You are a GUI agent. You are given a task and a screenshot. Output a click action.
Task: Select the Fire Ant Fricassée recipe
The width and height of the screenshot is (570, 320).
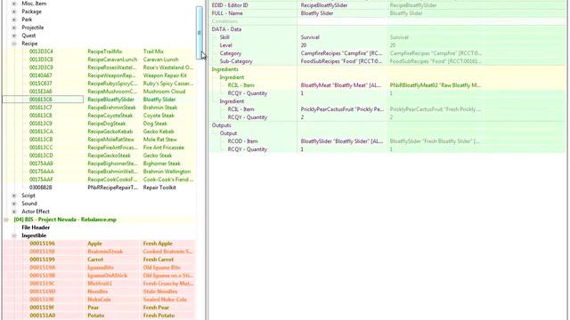pyautogui.click(x=99, y=148)
